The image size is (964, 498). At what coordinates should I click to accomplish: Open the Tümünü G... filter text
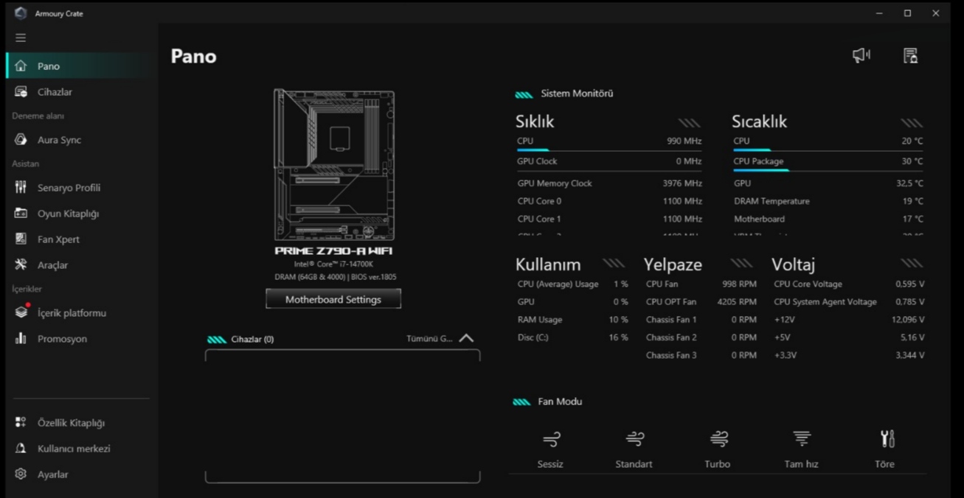429,339
